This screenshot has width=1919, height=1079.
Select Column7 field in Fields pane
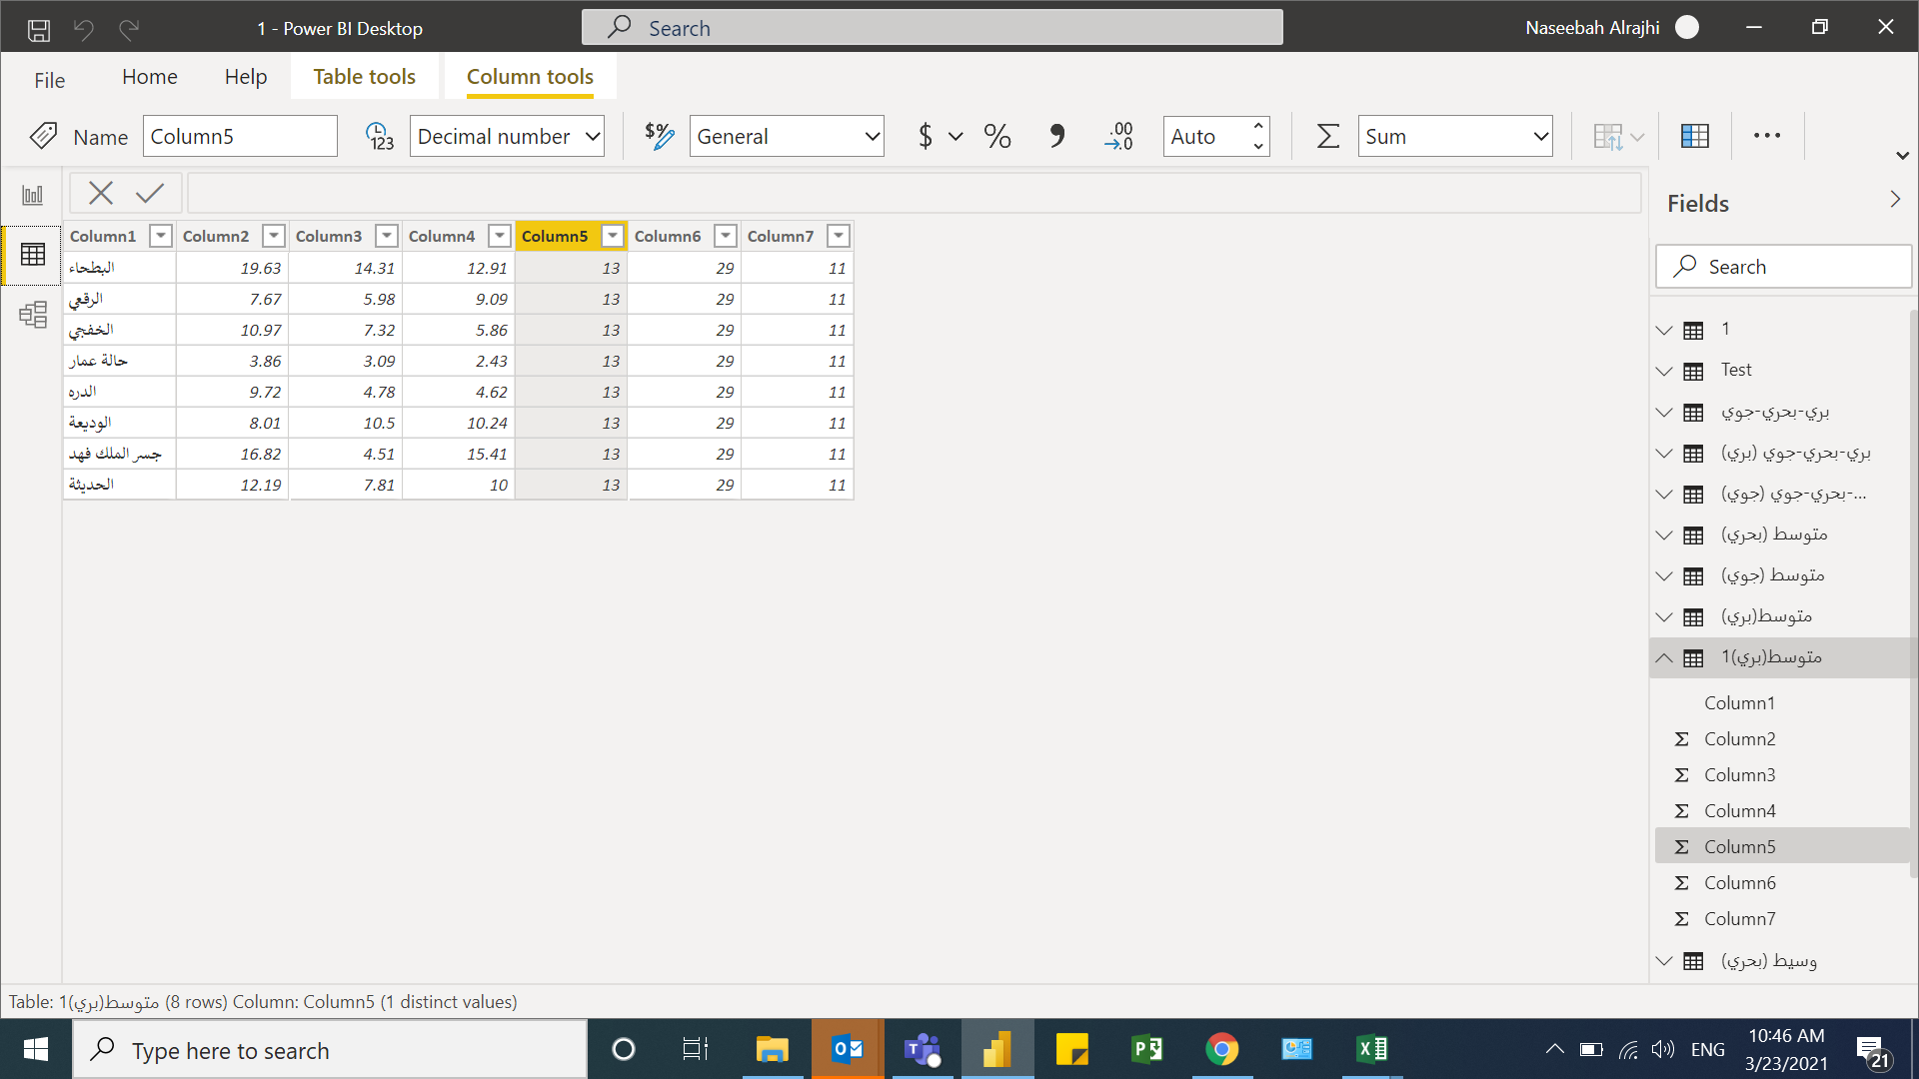tap(1740, 919)
